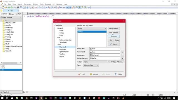Open the notification center icon

point(174,98)
